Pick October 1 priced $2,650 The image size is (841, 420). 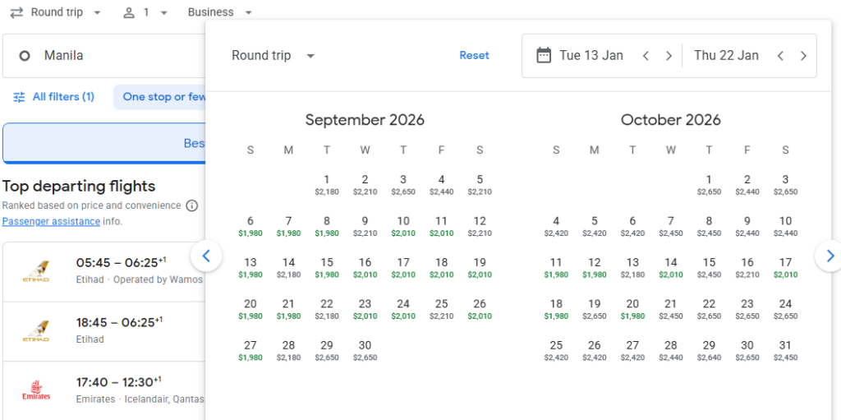pos(709,185)
